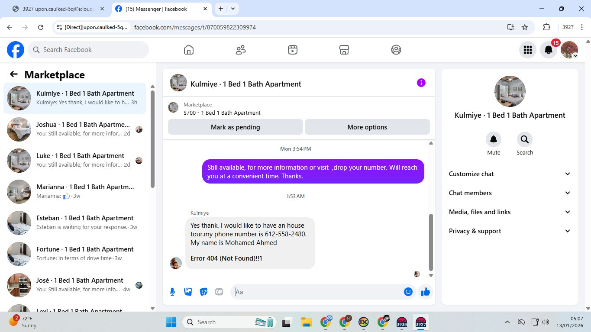
Task: Open browser extensions puzzle icon
Action: (546, 27)
